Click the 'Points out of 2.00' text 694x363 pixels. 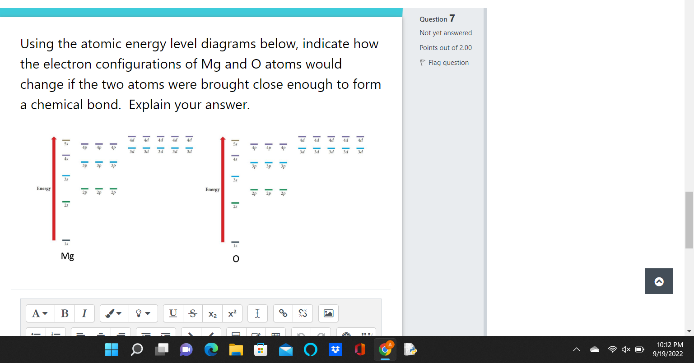coord(446,48)
